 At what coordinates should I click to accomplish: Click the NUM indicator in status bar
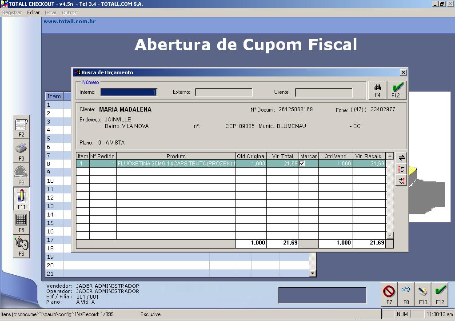point(402,314)
